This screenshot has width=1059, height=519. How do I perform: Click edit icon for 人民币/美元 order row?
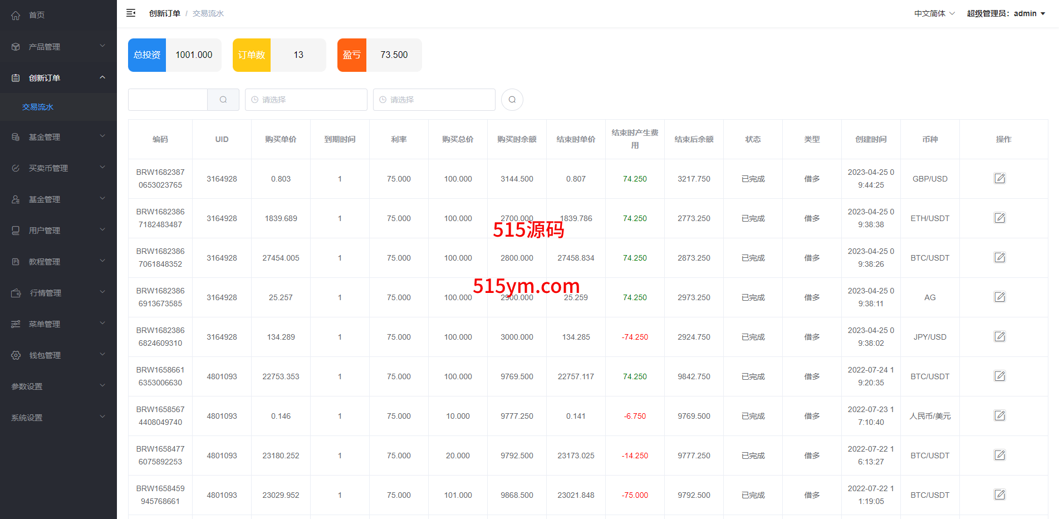(x=999, y=415)
